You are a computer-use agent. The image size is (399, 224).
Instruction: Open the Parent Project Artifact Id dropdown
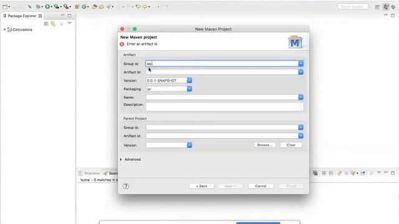coord(300,136)
